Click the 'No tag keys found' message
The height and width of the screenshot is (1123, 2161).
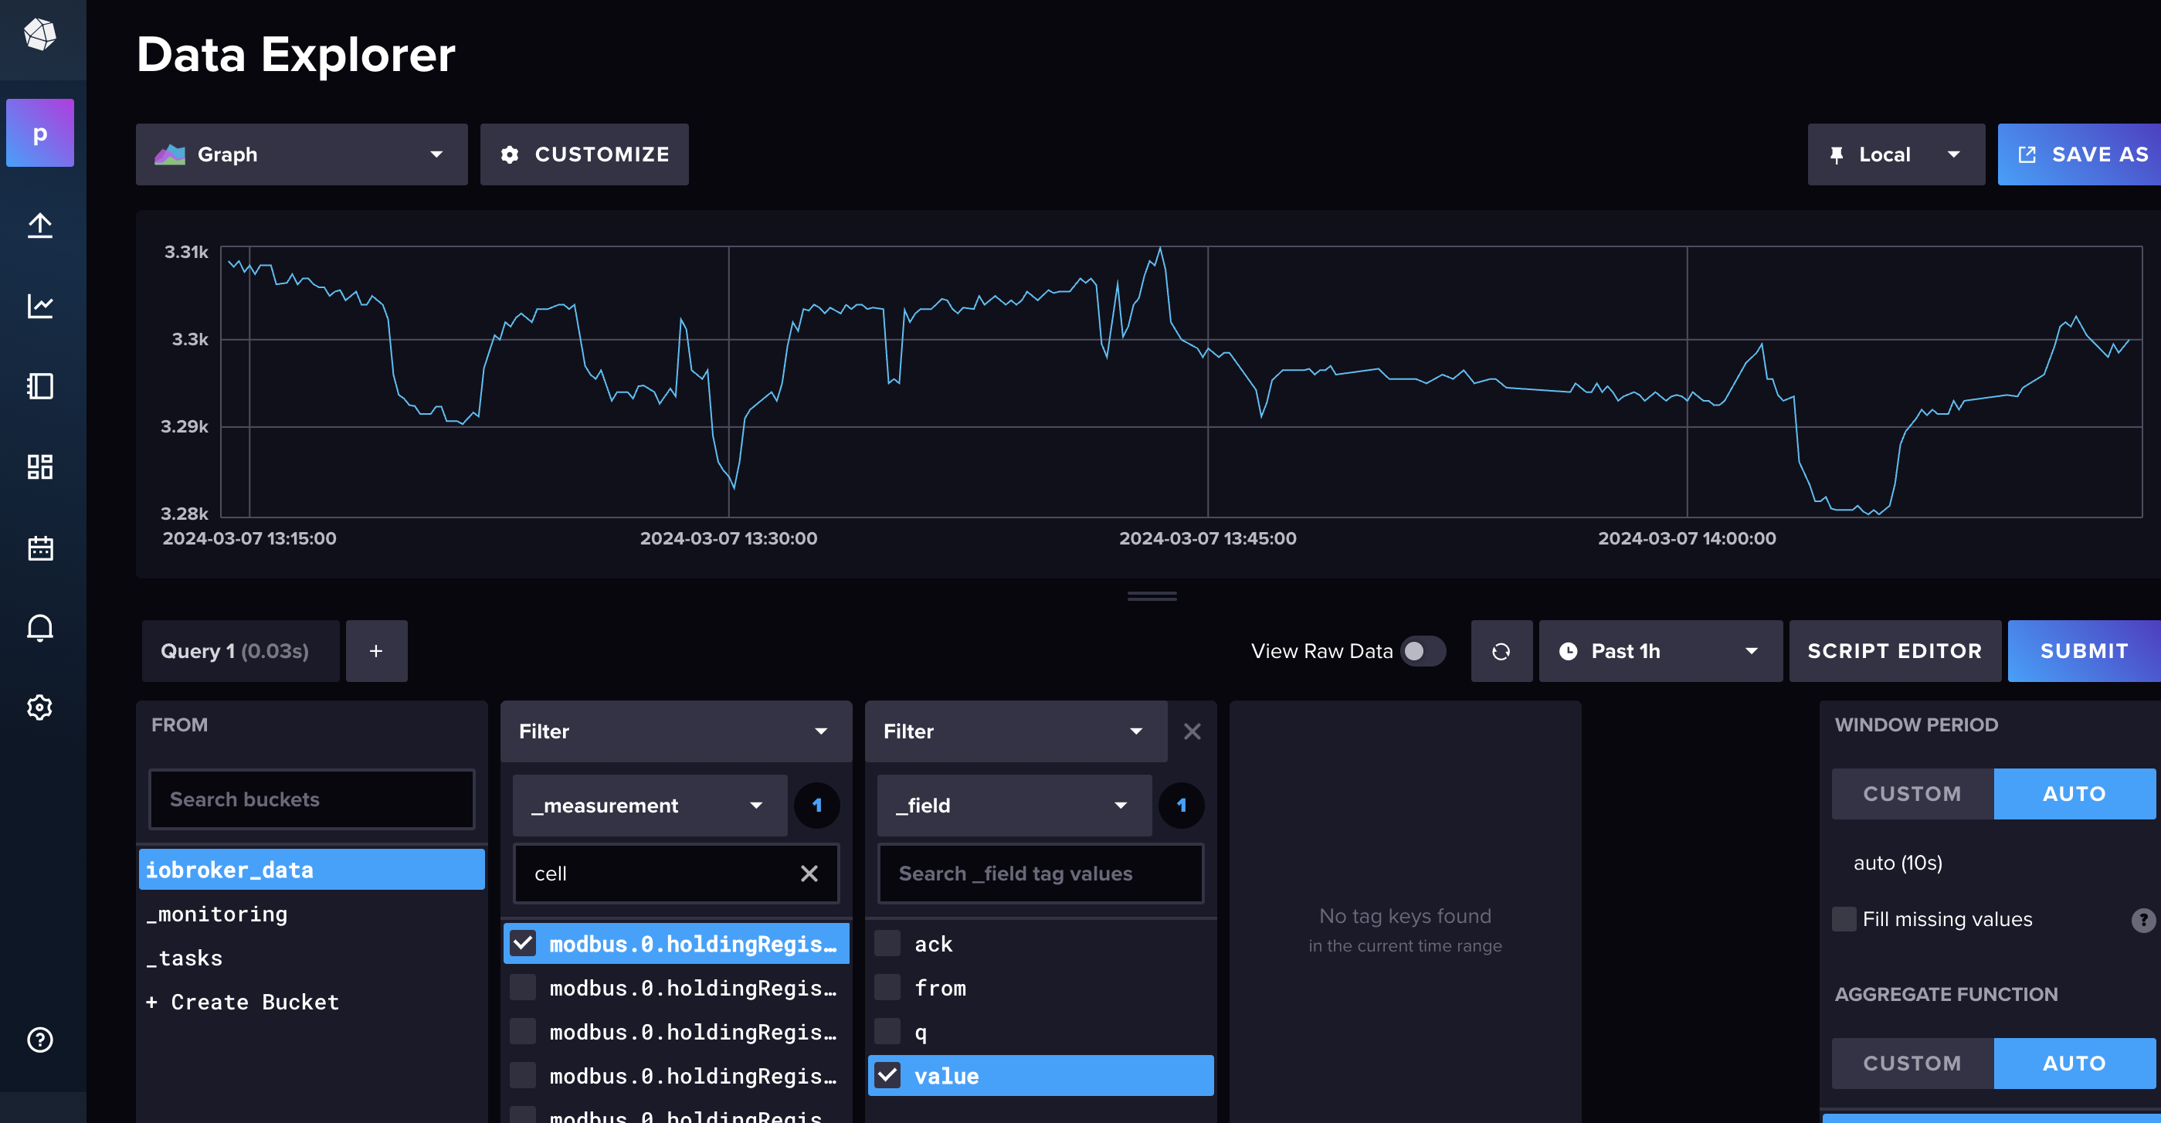point(1405,917)
